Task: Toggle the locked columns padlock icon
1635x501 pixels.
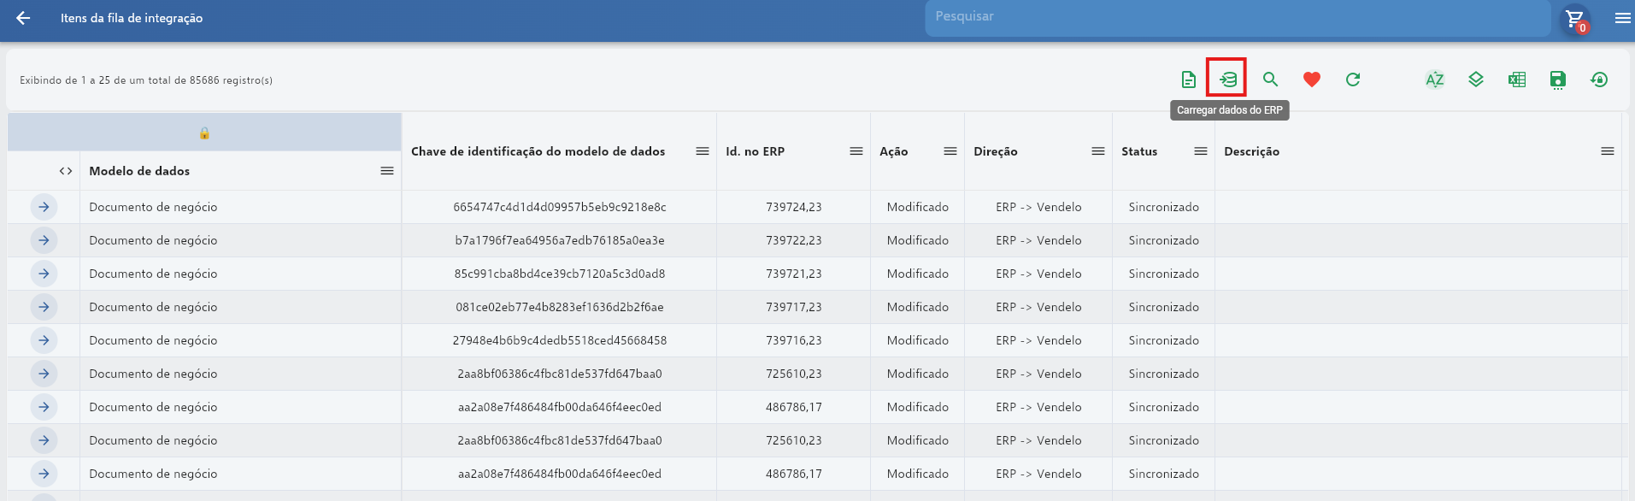Action: point(204,133)
